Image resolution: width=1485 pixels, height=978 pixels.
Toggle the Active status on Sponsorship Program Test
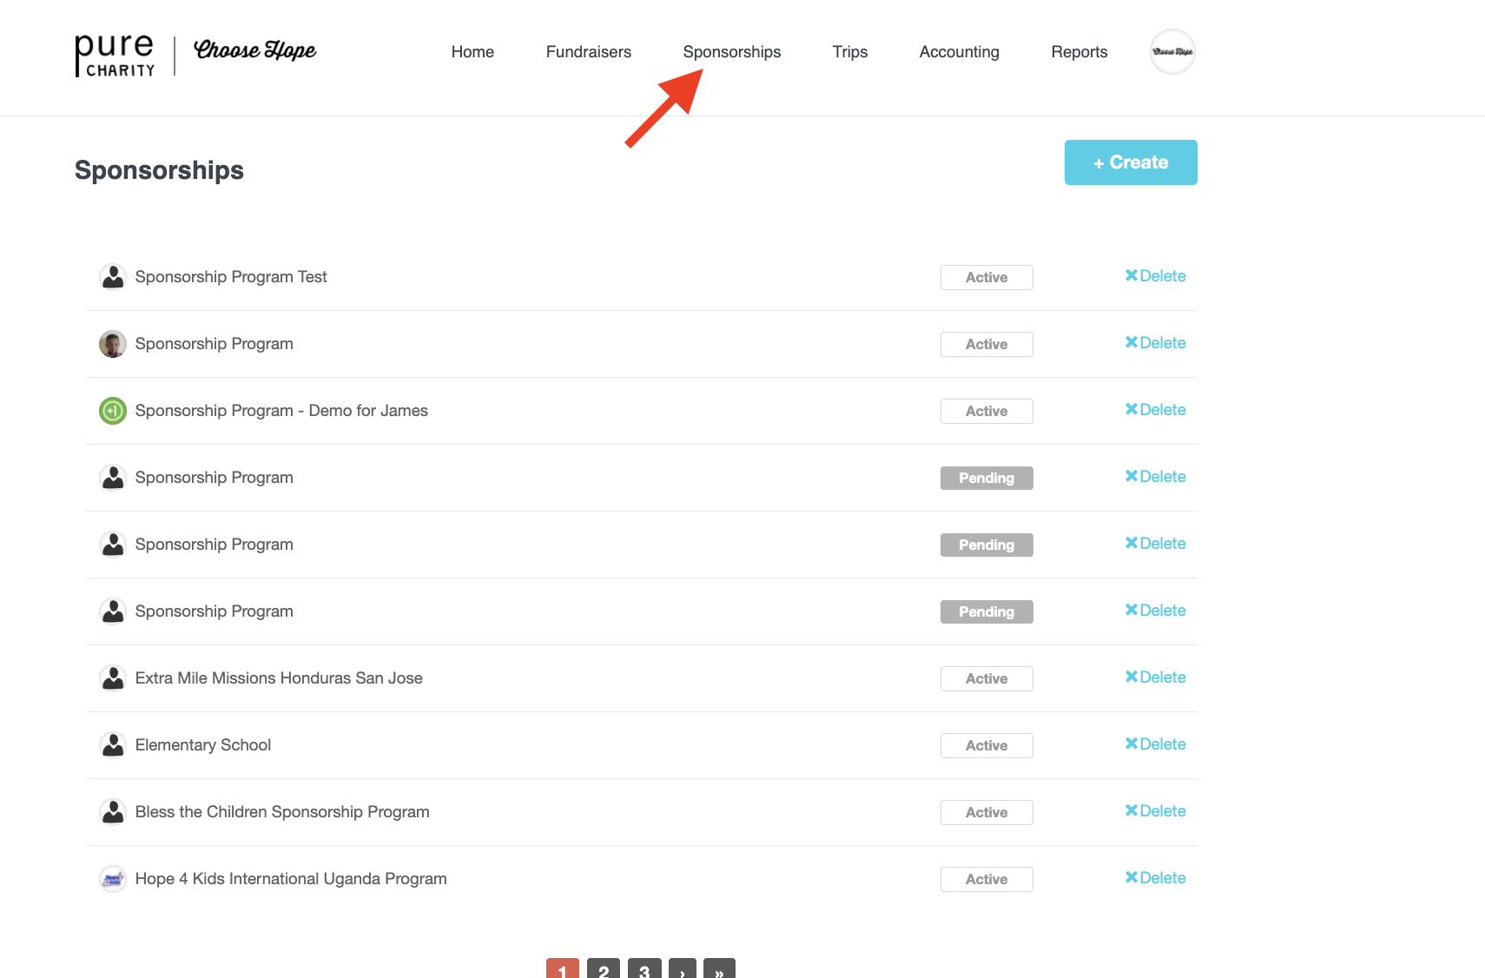click(986, 277)
